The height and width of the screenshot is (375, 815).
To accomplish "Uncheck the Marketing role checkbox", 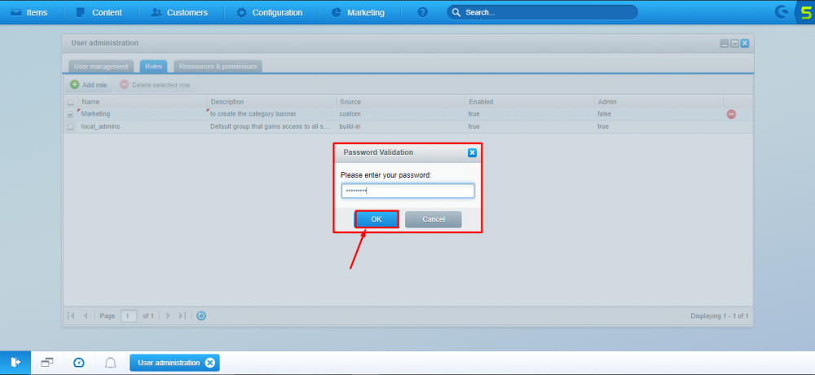I will point(71,114).
